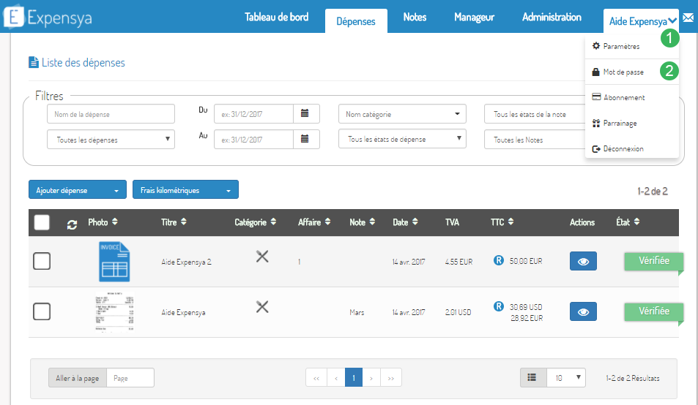View Aide Expensya 2 with eye button

coord(583,261)
